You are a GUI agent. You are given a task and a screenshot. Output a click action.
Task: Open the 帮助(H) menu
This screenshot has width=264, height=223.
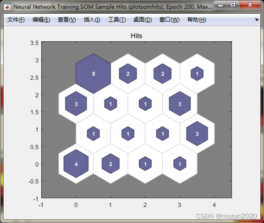pyautogui.click(x=197, y=20)
